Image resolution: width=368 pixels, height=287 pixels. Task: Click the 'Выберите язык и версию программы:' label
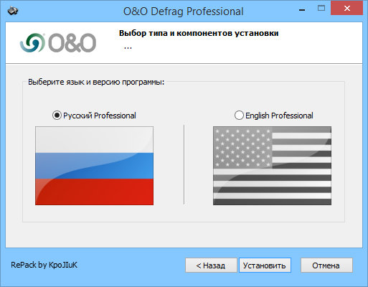(96, 82)
